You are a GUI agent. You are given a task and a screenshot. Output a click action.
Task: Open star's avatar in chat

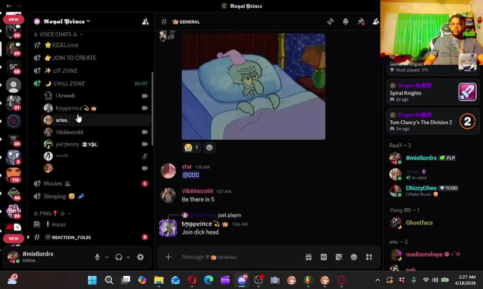[x=168, y=171]
